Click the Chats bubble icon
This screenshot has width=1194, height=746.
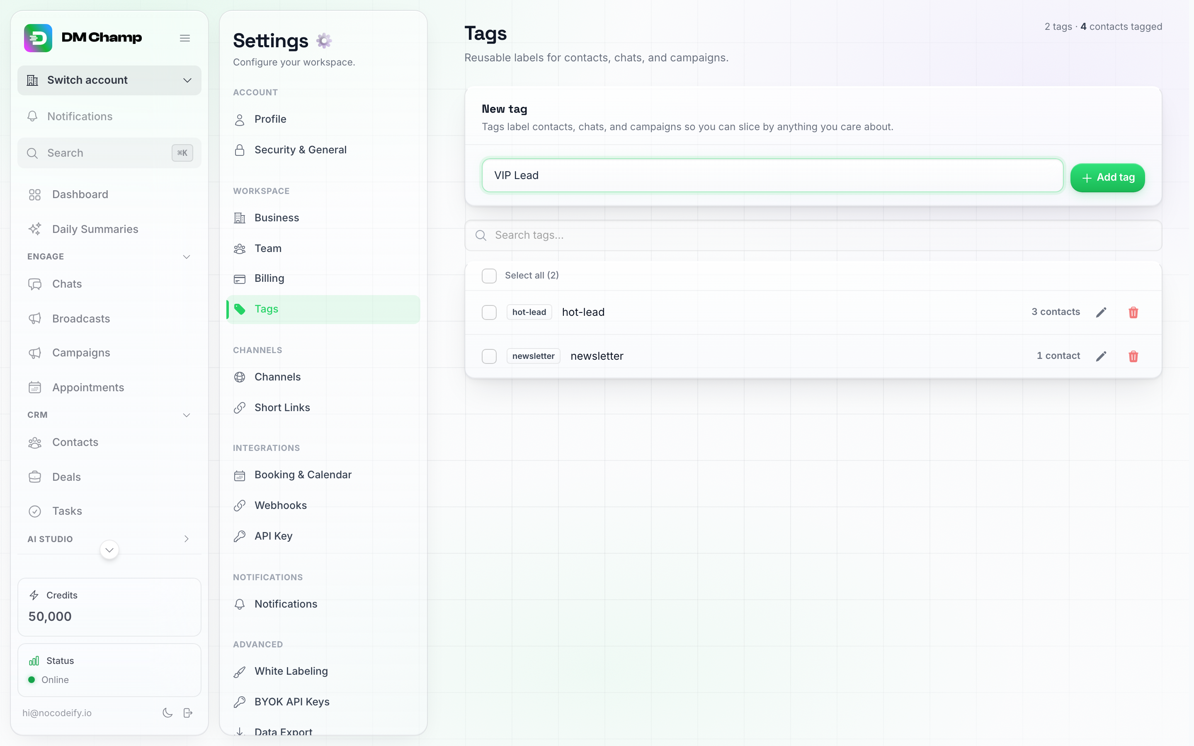click(34, 284)
